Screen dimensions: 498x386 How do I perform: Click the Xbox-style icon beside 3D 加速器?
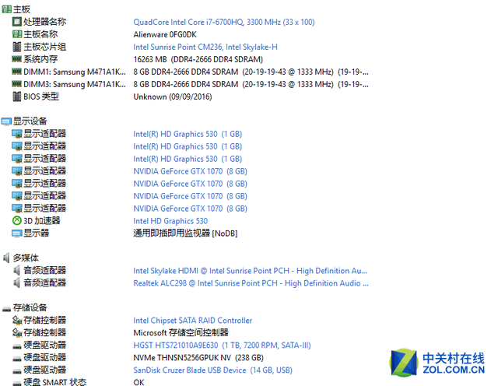pyautogui.click(x=17, y=220)
